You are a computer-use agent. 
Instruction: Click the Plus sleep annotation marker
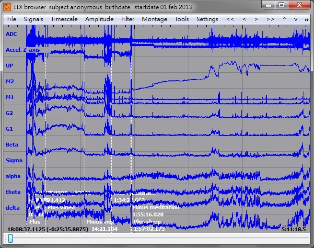point(147,222)
